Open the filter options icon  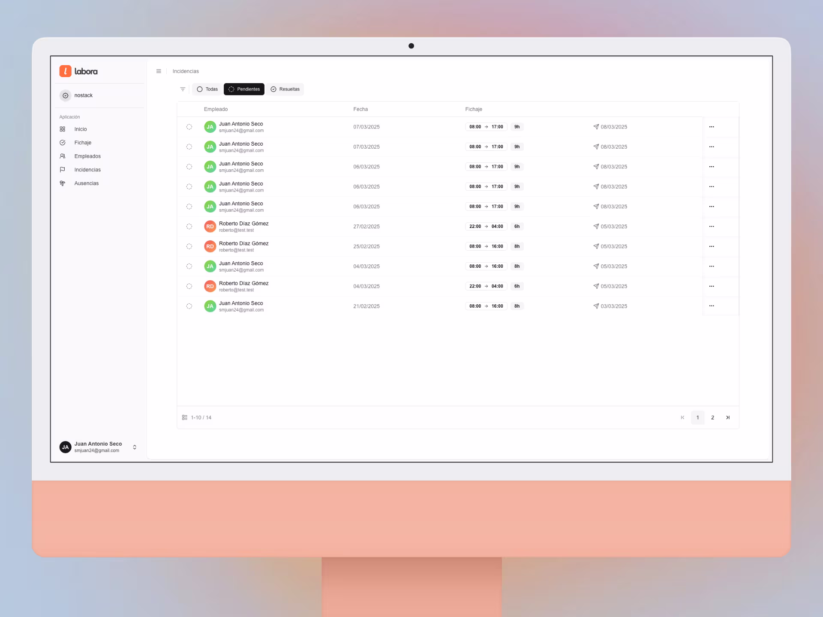pos(183,89)
